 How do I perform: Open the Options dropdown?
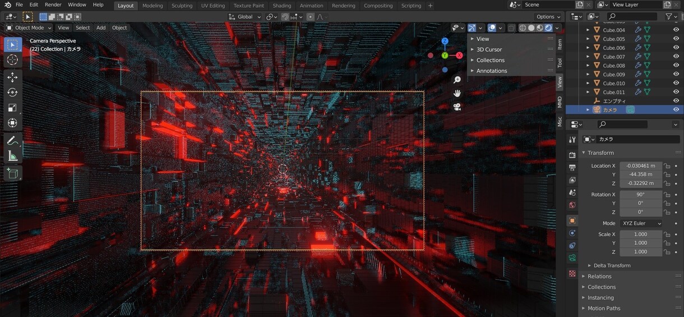click(x=548, y=17)
